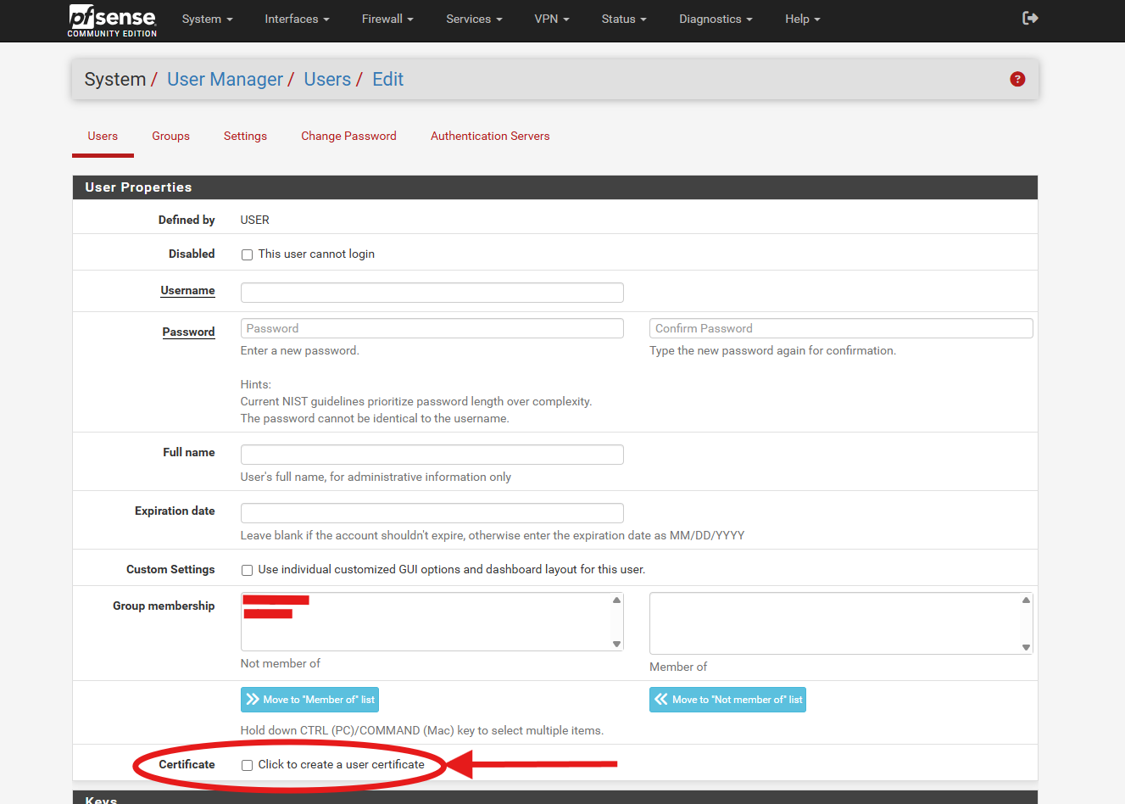
Task: Open the Firewall dropdown menu
Action: (x=387, y=19)
